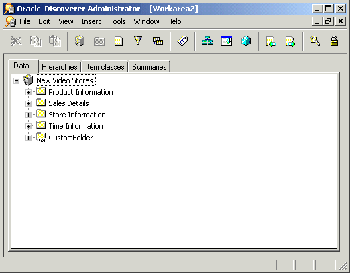Click the Import toolbar icon
Image resolution: width=350 pixels, height=273 pixels.
tap(271, 42)
